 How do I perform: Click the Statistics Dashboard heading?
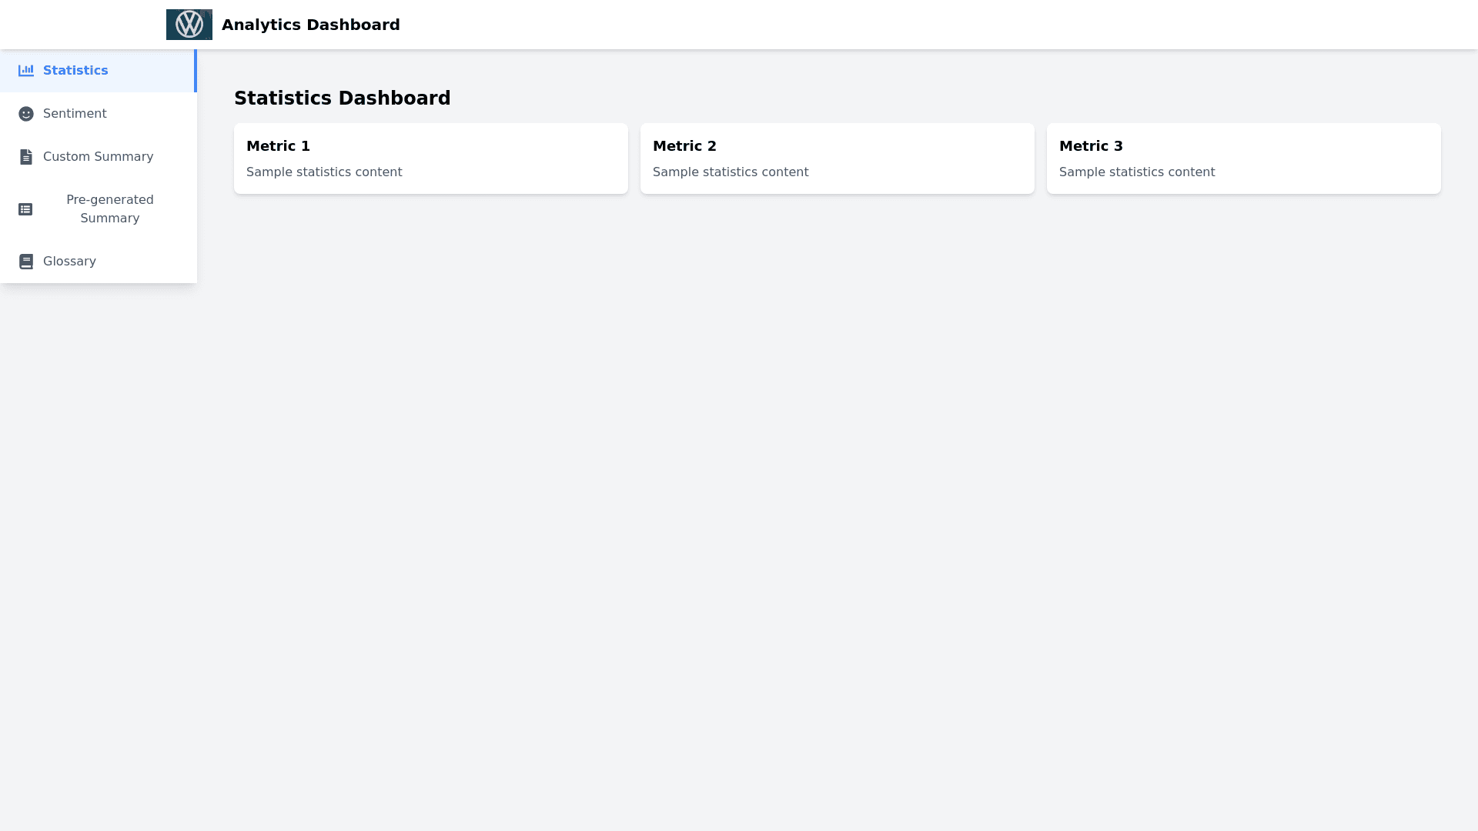(342, 98)
